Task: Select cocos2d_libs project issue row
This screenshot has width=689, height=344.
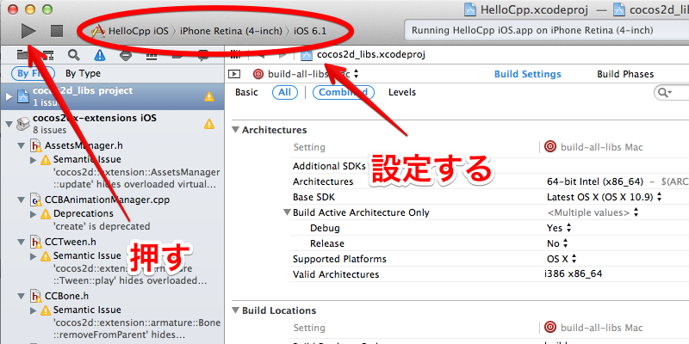Action: tap(113, 96)
